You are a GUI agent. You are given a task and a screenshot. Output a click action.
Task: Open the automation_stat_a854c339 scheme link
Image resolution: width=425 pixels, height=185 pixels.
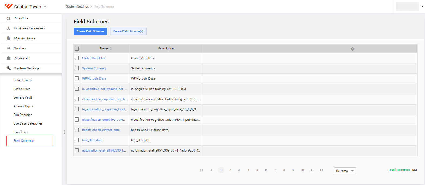click(x=104, y=150)
